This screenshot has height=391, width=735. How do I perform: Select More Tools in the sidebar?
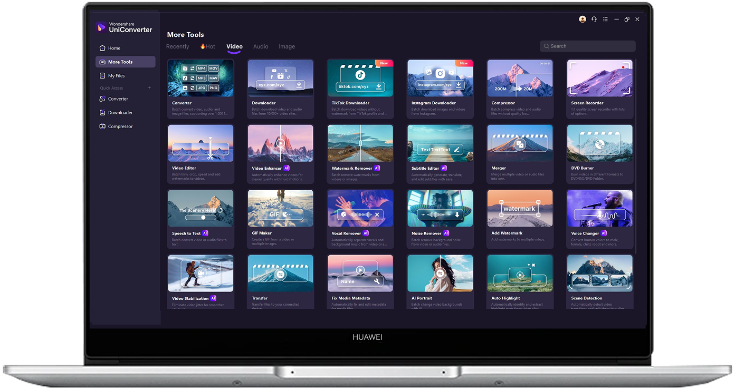coord(126,62)
